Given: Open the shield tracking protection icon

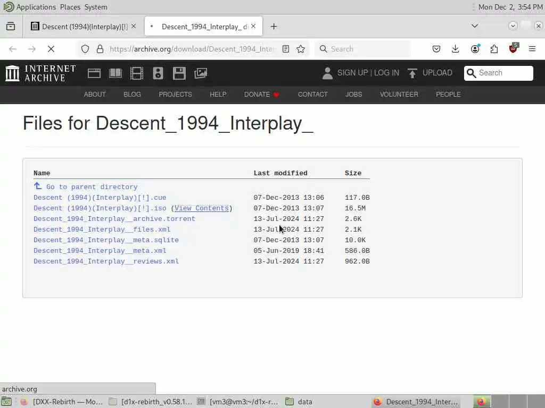Looking at the screenshot, I should click(x=85, y=49).
